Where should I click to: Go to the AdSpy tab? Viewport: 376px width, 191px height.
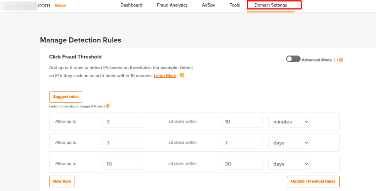(x=209, y=5)
